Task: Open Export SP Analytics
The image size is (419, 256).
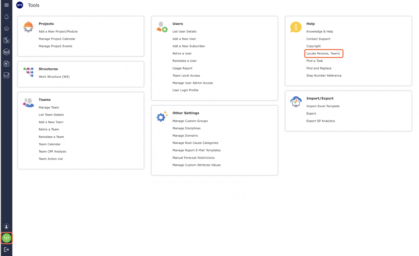Action: click(321, 121)
